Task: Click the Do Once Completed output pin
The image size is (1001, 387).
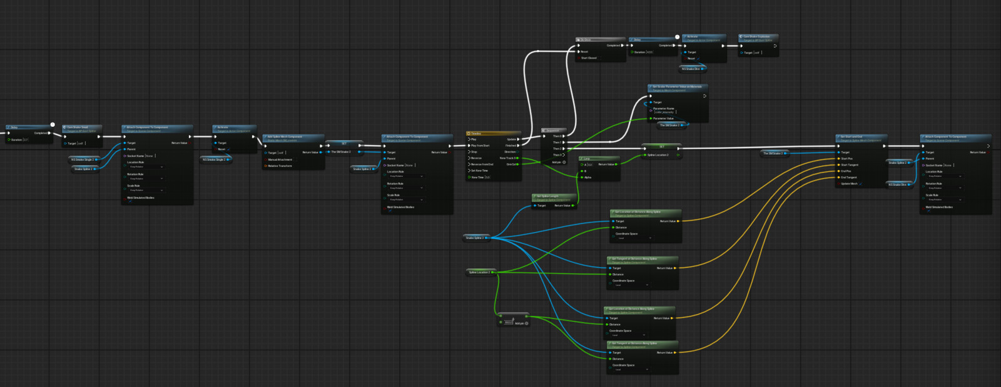Action: tap(622, 46)
